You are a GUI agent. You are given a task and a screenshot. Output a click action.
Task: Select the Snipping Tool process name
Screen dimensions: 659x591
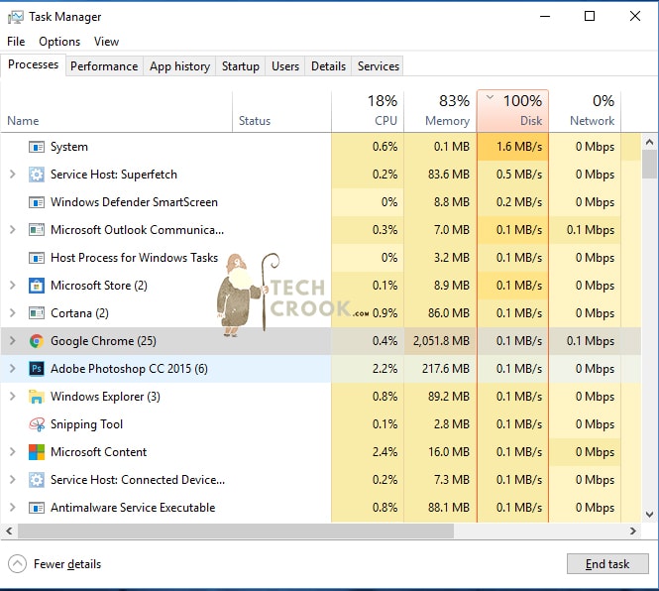point(86,424)
